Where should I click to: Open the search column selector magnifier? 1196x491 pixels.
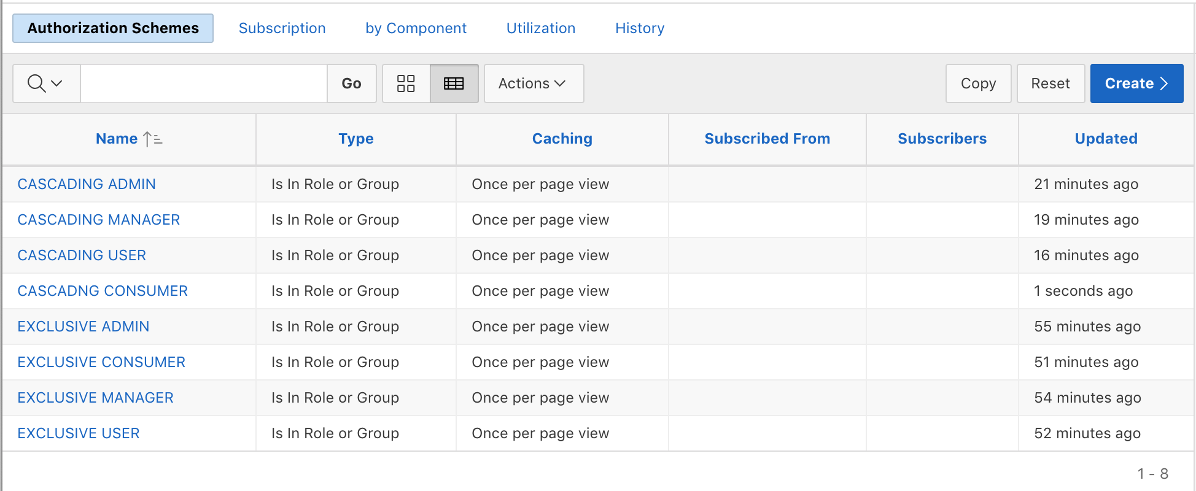(x=46, y=83)
